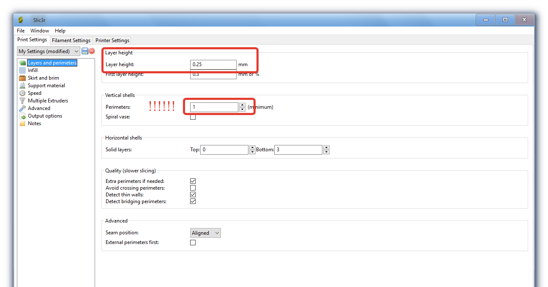Click the Notes icon in sidebar
This screenshot has width=548, height=287.
click(23, 123)
